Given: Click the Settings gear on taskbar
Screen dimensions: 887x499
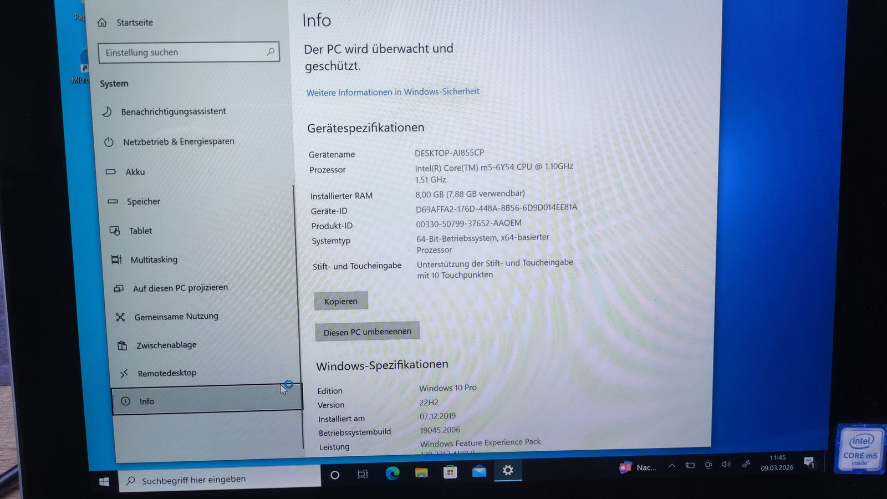Looking at the screenshot, I should pyautogui.click(x=508, y=470).
